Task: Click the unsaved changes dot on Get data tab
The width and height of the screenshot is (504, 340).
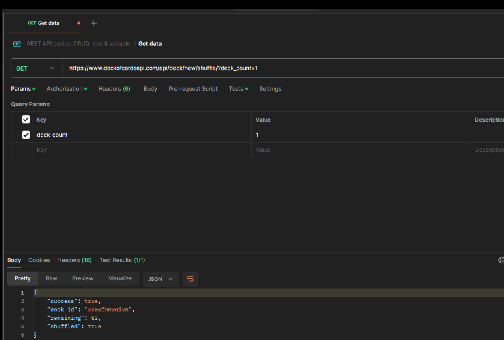Action: click(x=78, y=23)
